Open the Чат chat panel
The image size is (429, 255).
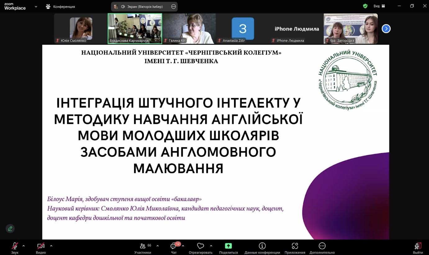pos(174,248)
